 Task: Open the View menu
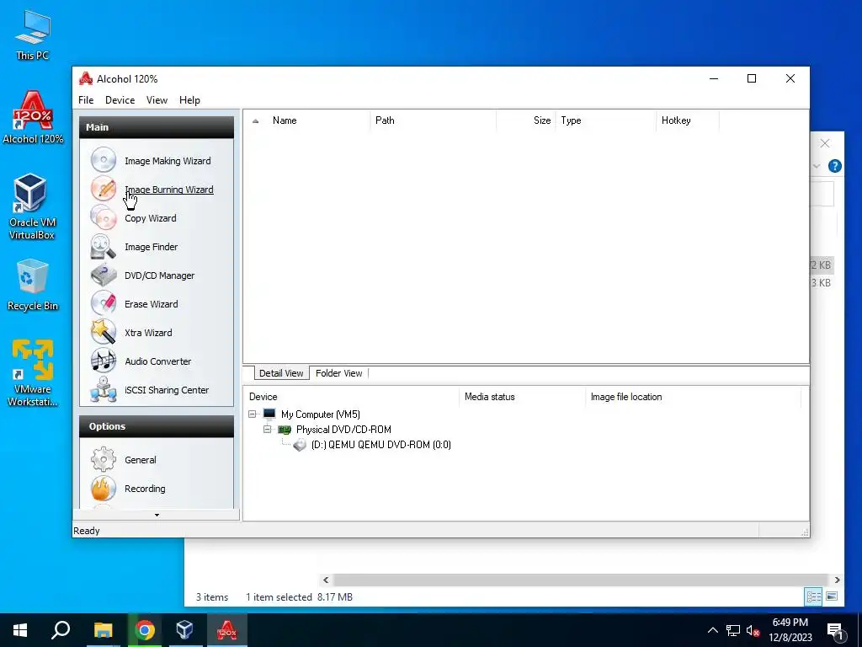tap(157, 100)
